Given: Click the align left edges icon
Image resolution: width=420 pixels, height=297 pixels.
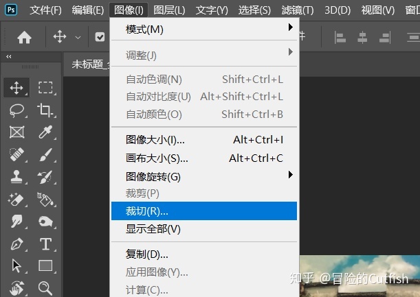Looking at the screenshot, I should [340, 38].
